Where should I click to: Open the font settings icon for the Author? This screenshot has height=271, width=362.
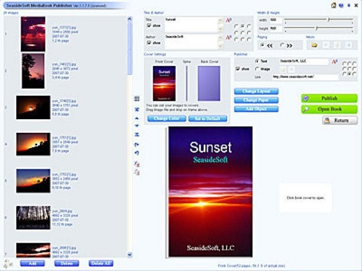(x=228, y=37)
